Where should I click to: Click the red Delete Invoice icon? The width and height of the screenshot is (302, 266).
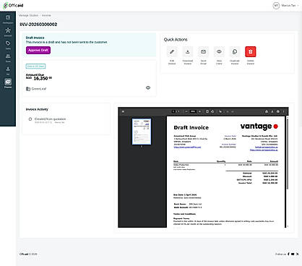point(251,51)
